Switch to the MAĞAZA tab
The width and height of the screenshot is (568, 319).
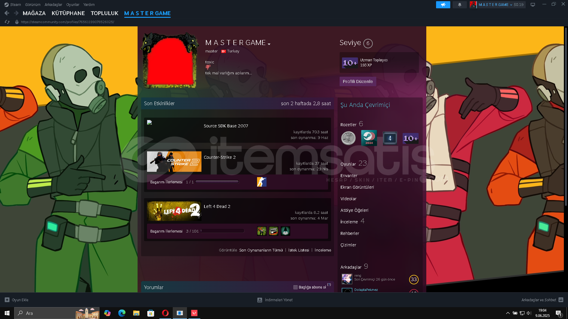click(34, 13)
